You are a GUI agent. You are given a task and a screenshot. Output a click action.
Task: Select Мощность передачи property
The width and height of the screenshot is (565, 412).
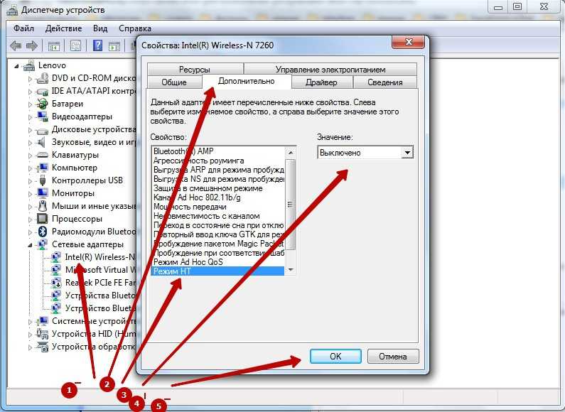pyautogui.click(x=190, y=207)
